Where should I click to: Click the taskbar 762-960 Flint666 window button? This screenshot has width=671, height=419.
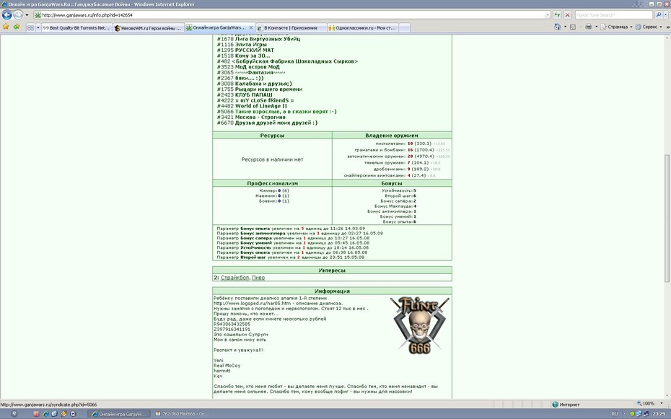183,414
